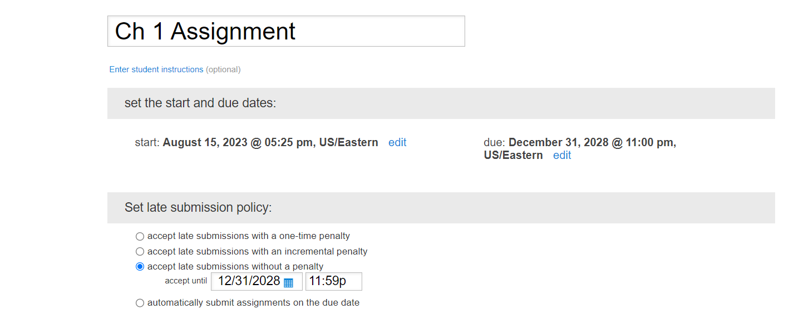Edit the assignment due date
Viewport: 789px width, 319px height.
(562, 155)
